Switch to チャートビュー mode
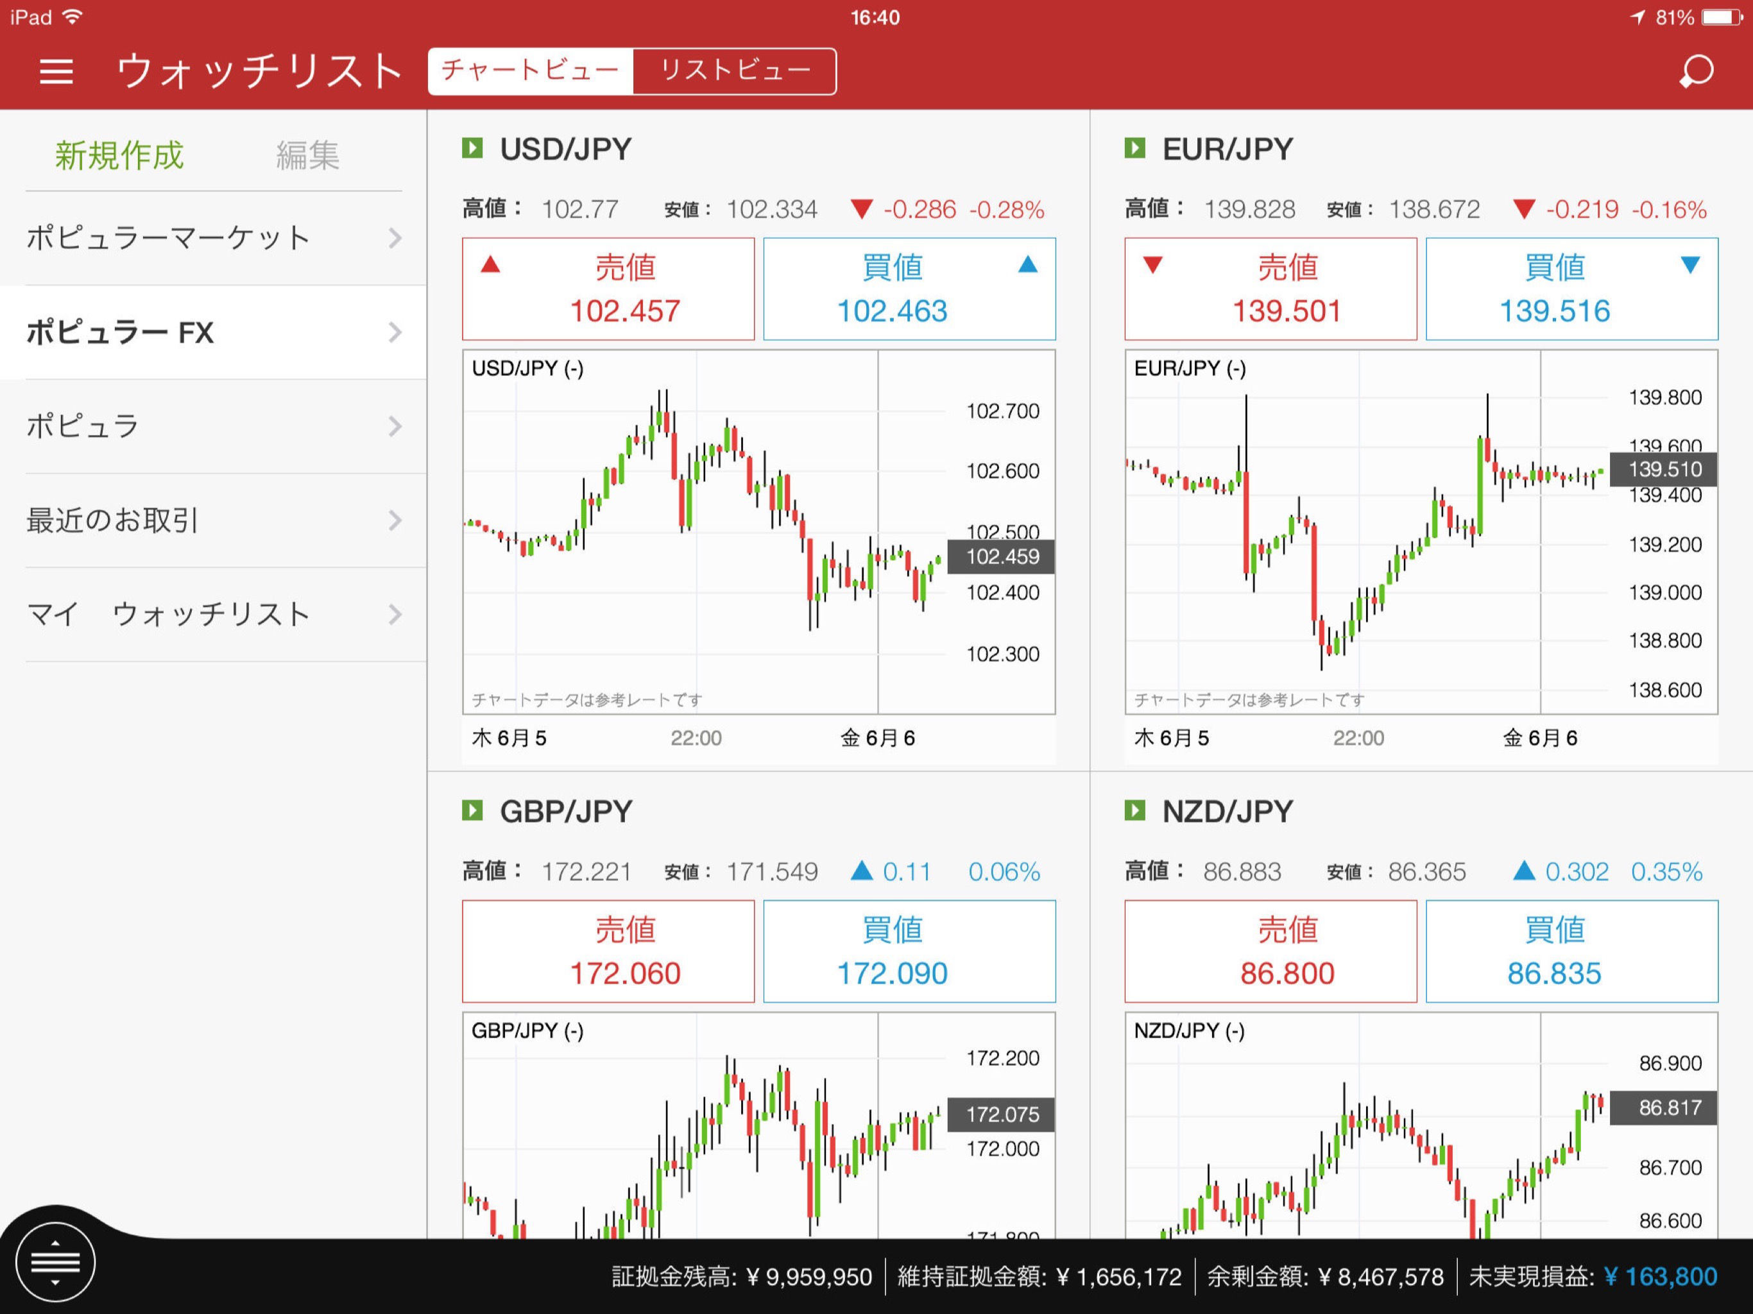This screenshot has height=1314, width=1753. click(x=530, y=71)
